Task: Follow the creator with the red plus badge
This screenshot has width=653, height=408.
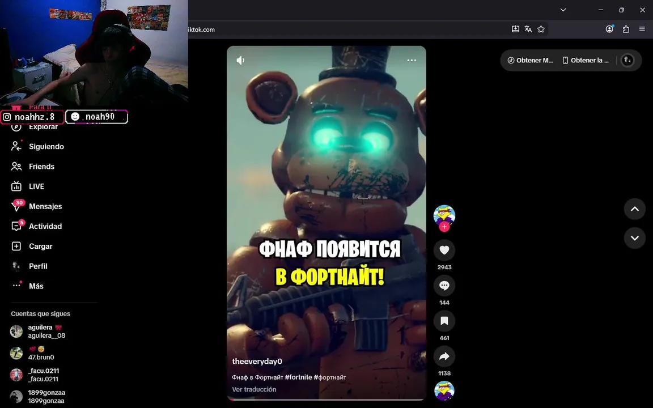Action: pos(444,227)
